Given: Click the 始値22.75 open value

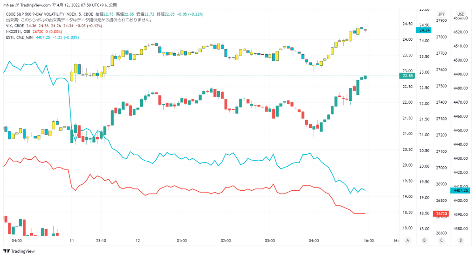Looking at the screenshot, I should click(104, 14).
